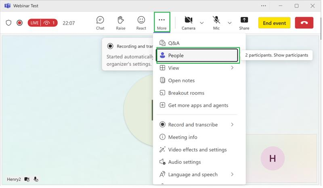Click the Teams logo in title bar
The image size is (323, 188).
point(7,6)
